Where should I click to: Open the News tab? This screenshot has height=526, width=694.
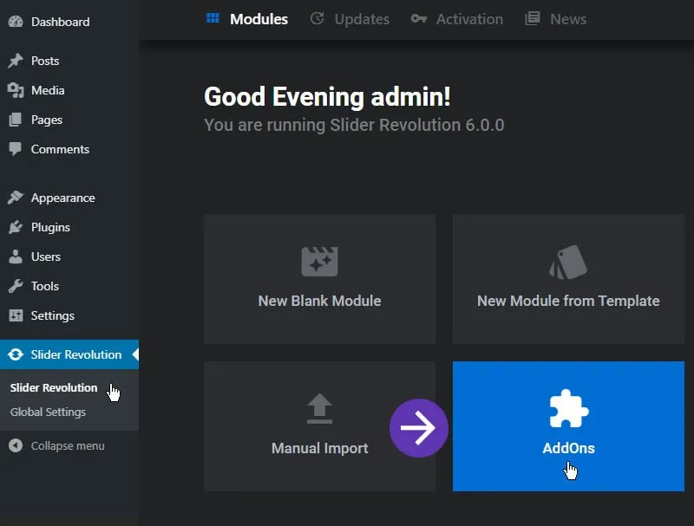tap(556, 19)
